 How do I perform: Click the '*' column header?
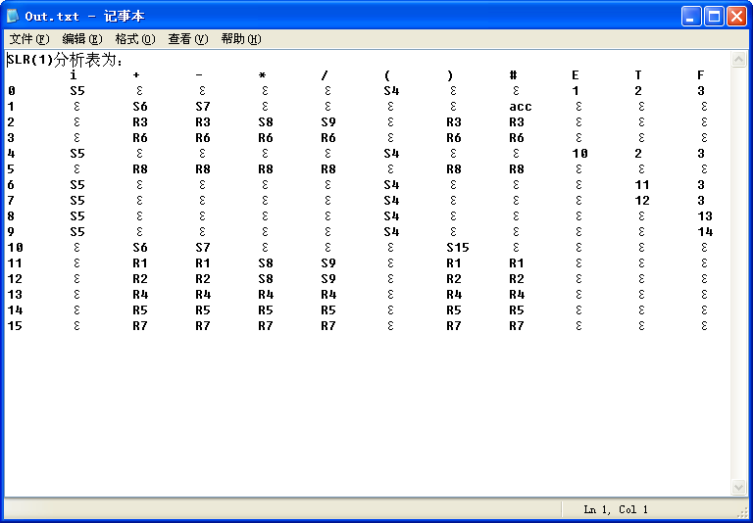[x=262, y=75]
